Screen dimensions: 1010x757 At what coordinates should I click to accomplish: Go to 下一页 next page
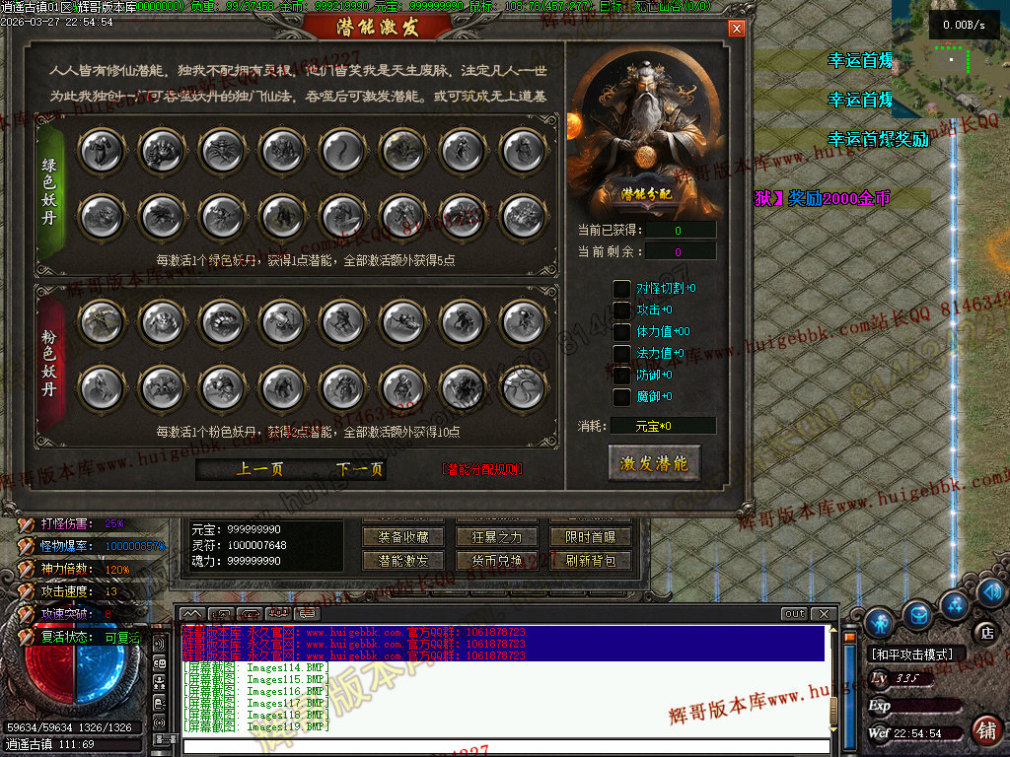359,469
